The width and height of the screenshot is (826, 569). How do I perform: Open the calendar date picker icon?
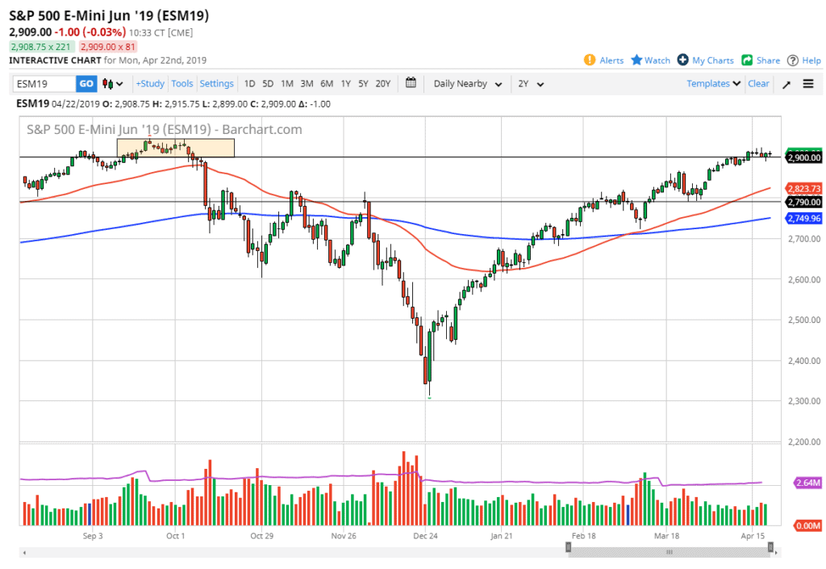pos(411,83)
